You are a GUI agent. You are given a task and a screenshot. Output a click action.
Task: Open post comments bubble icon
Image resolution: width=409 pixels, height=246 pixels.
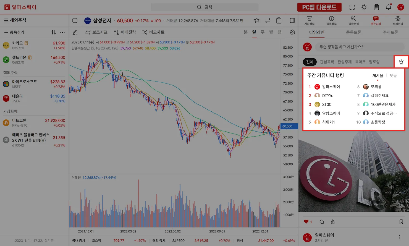(x=322, y=222)
